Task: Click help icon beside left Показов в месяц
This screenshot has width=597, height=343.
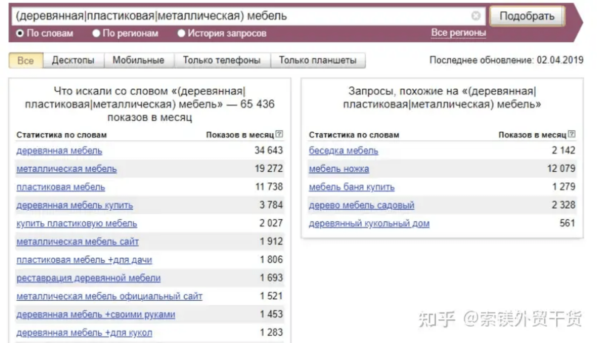Action: point(279,134)
